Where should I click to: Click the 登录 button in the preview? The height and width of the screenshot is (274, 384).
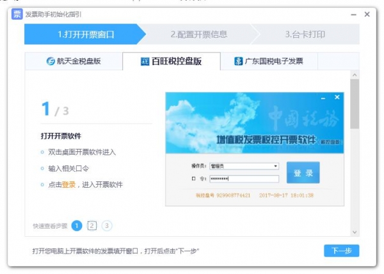[303, 172]
